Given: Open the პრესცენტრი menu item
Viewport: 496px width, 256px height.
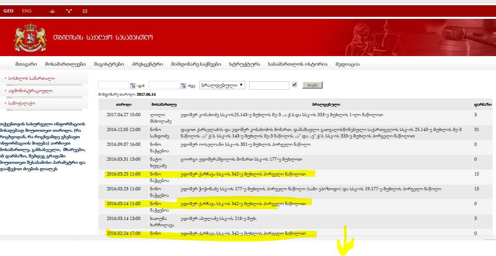Looking at the screenshot, I should (147, 64).
